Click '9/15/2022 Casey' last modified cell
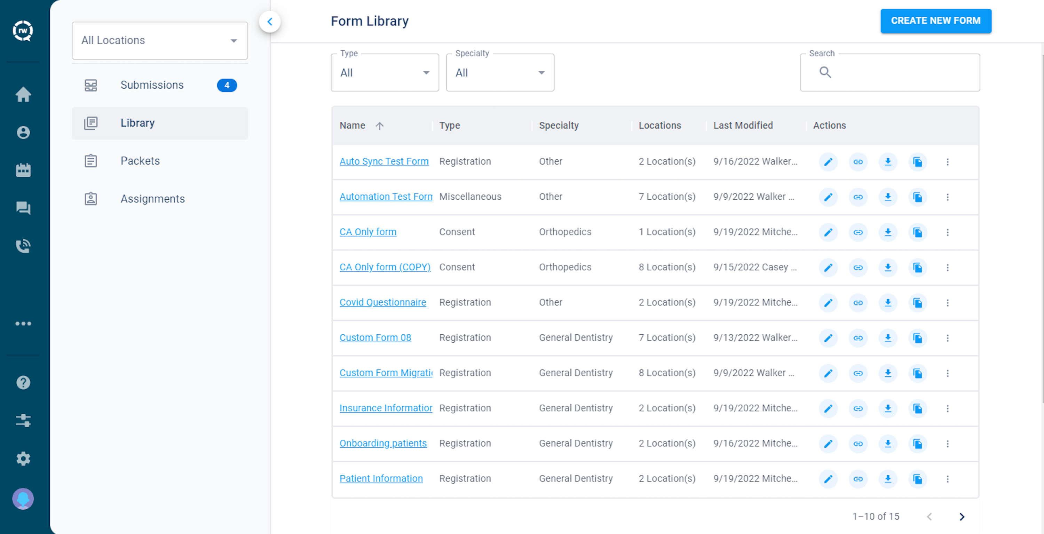Image resolution: width=1044 pixels, height=534 pixels. click(x=755, y=267)
